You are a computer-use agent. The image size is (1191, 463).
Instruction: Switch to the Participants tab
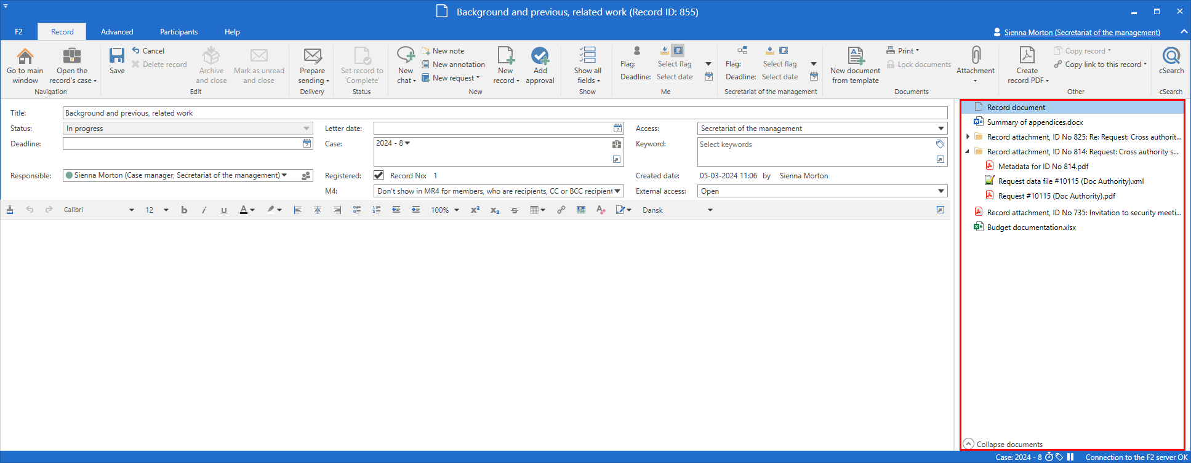click(179, 32)
